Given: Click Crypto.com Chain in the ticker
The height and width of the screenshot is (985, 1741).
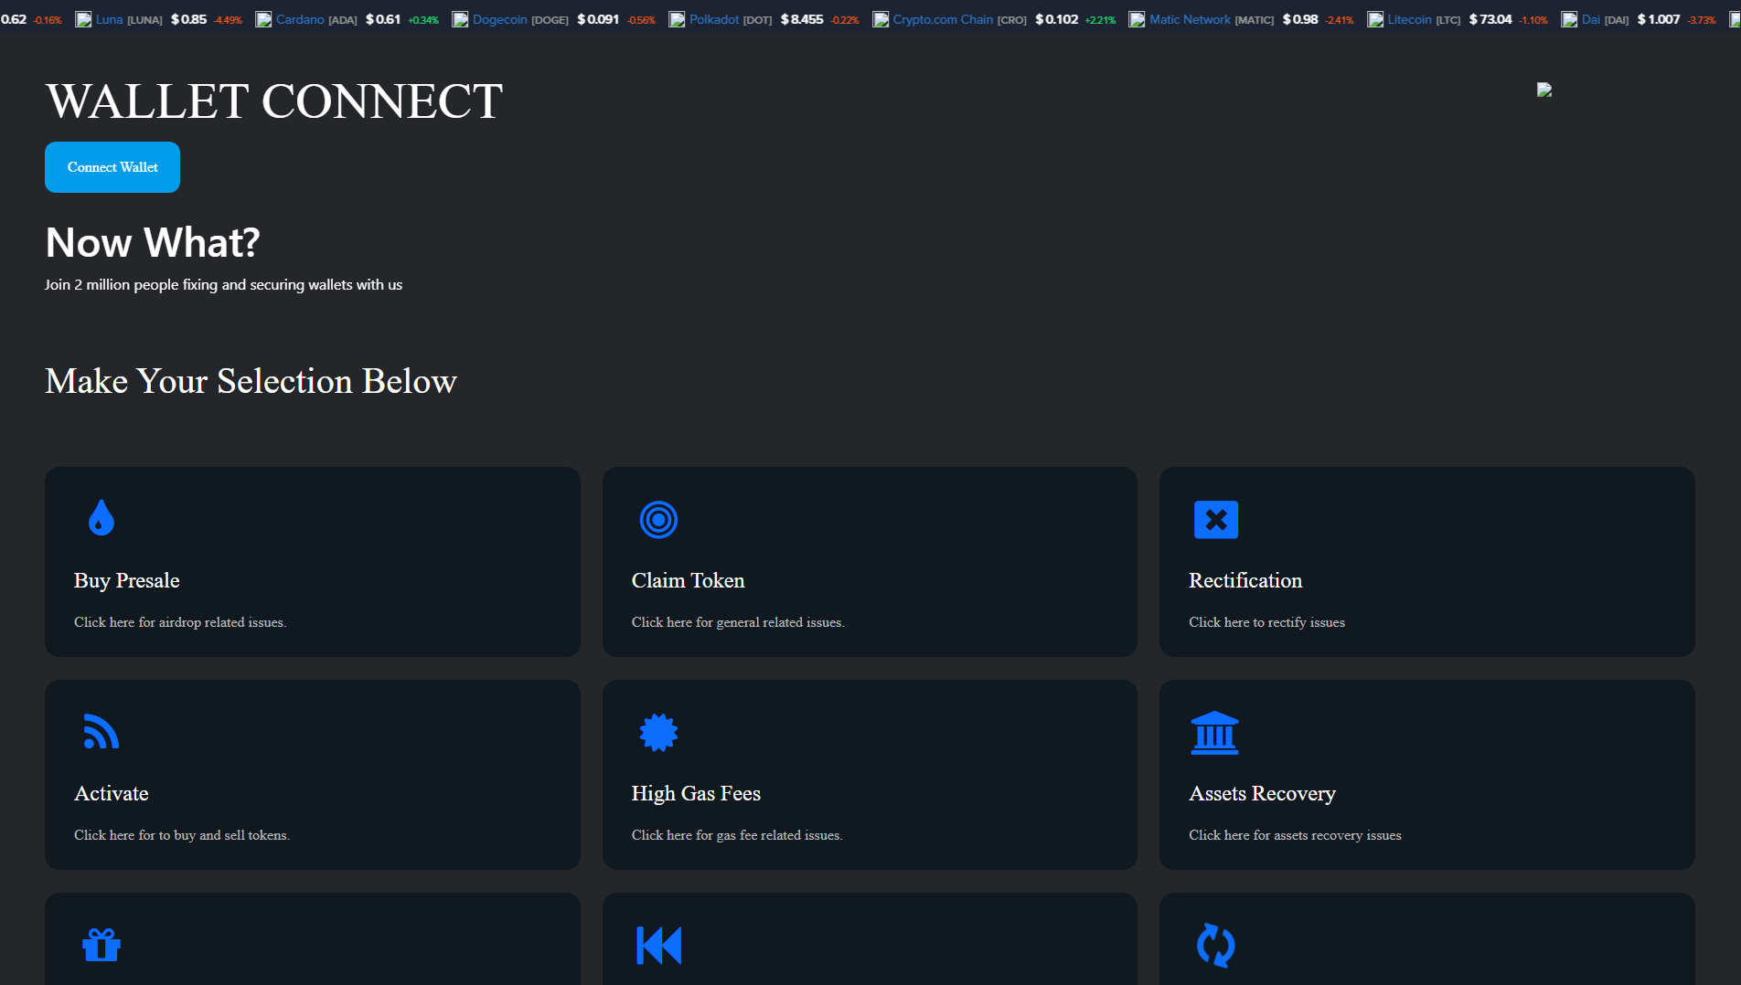Looking at the screenshot, I should point(943,19).
